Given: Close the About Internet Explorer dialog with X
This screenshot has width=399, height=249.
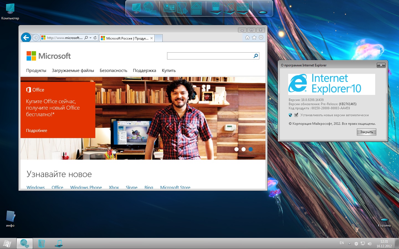Looking at the screenshot, I should (381, 65).
